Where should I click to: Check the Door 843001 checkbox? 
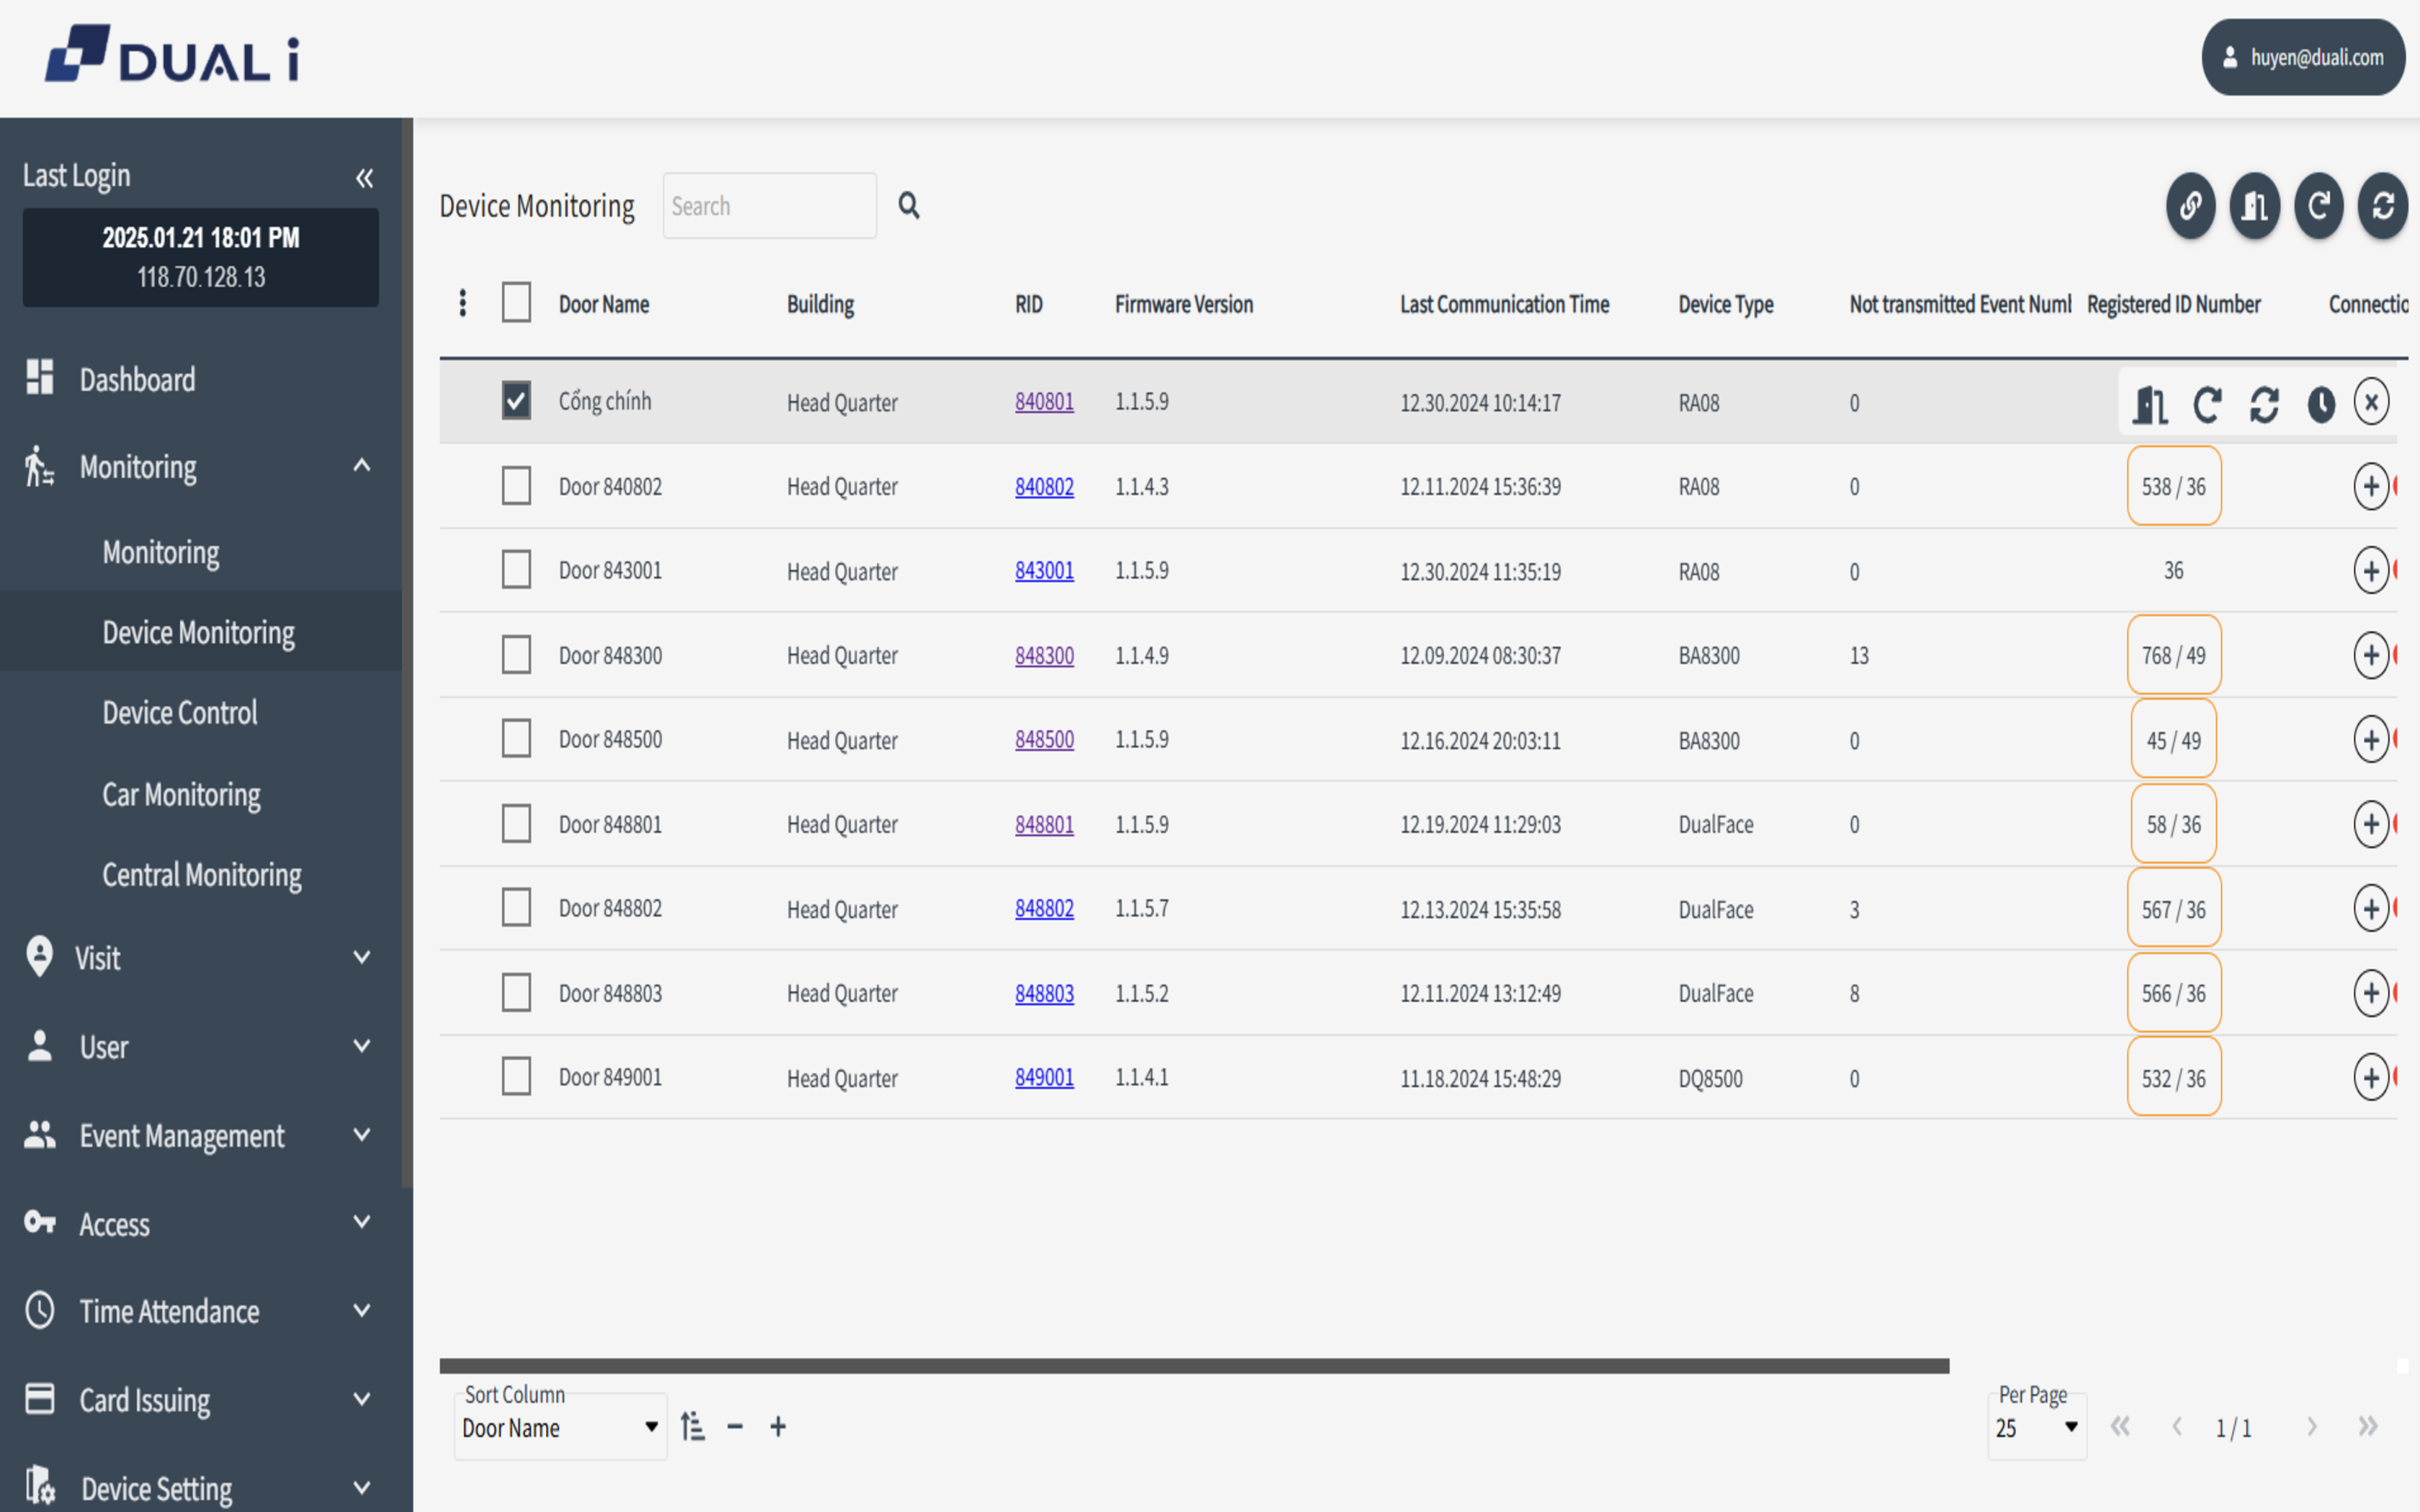[516, 570]
